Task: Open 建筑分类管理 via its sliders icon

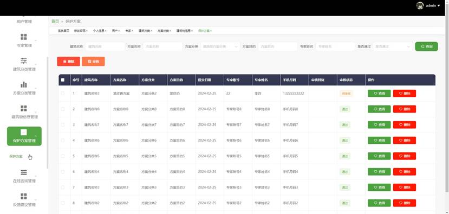Action: coord(24,61)
